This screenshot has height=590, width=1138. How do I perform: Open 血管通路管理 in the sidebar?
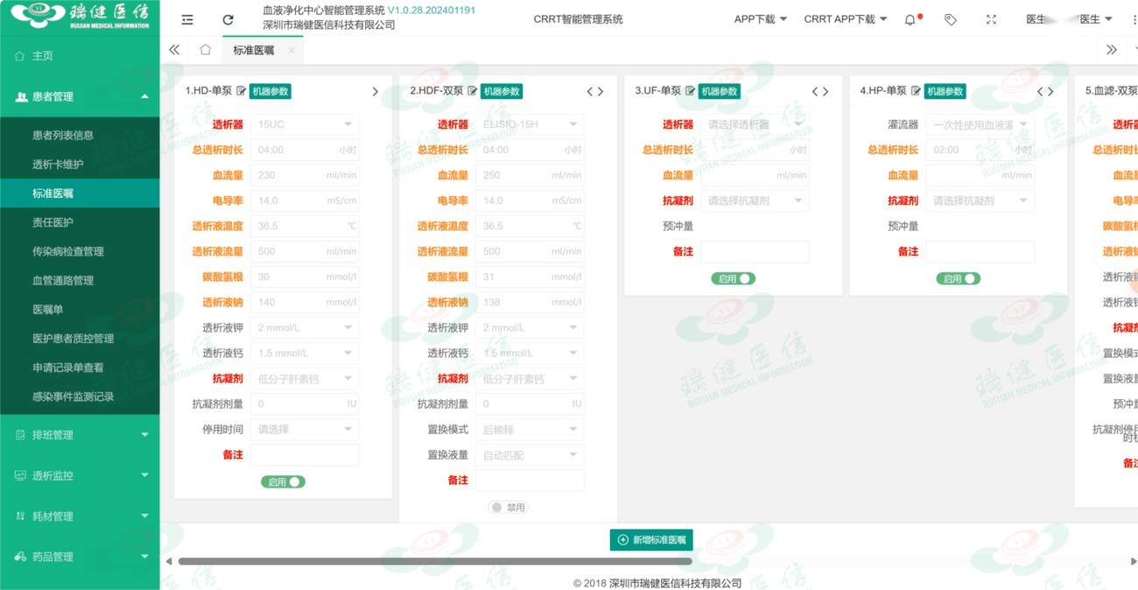pos(80,280)
